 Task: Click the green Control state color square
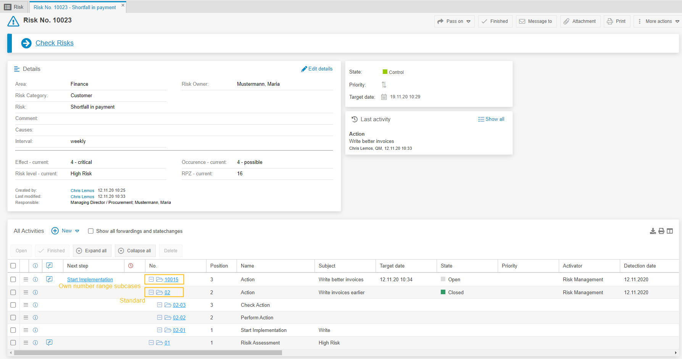[385, 72]
